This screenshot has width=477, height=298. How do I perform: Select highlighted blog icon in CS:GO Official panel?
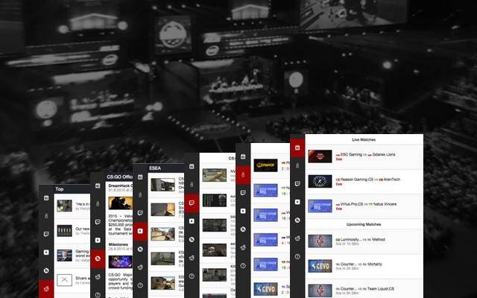[98, 259]
